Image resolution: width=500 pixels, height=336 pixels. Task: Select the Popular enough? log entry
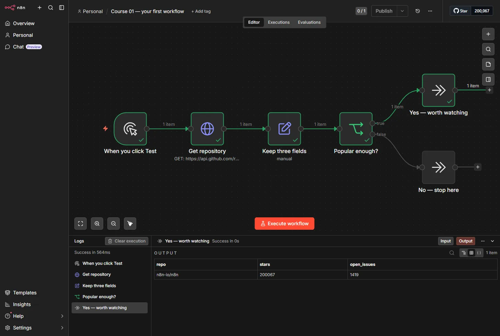pos(109,297)
